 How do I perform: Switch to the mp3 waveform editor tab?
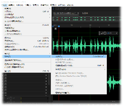tap(65, 13)
